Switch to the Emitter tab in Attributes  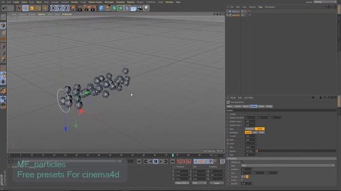click(x=254, y=106)
